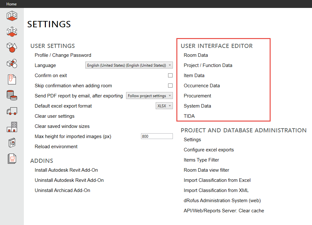
Task: Select the Core Data database icon
Action: (12, 95)
